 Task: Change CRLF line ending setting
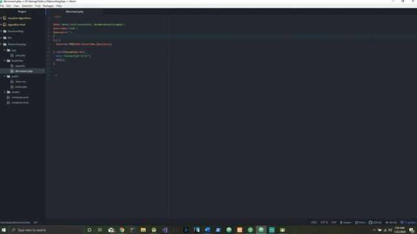(x=314, y=222)
